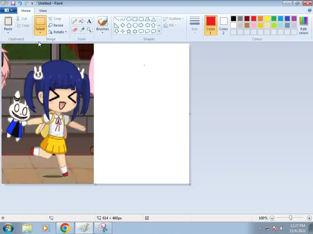
Task: Click the Windows Start button
Action: 8,228
